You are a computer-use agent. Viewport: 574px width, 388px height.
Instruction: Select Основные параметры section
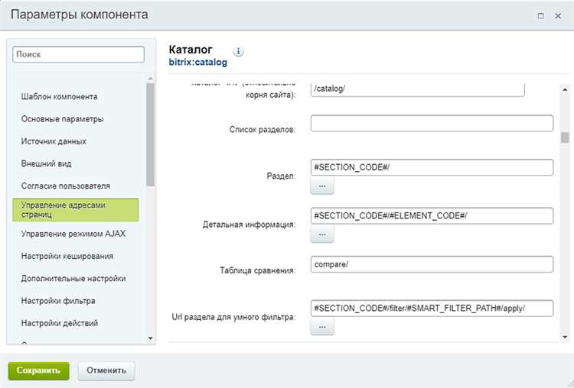pyautogui.click(x=62, y=119)
